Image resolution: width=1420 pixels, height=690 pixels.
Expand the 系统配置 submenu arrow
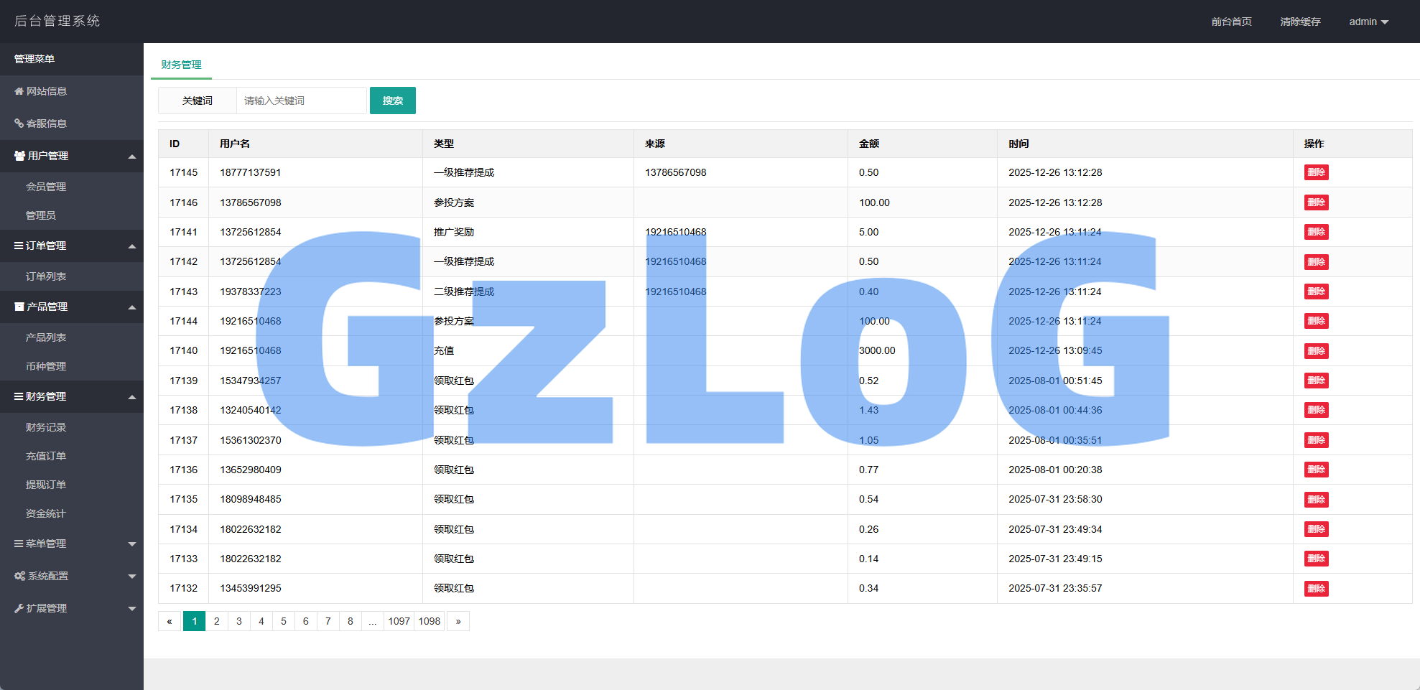point(132,577)
